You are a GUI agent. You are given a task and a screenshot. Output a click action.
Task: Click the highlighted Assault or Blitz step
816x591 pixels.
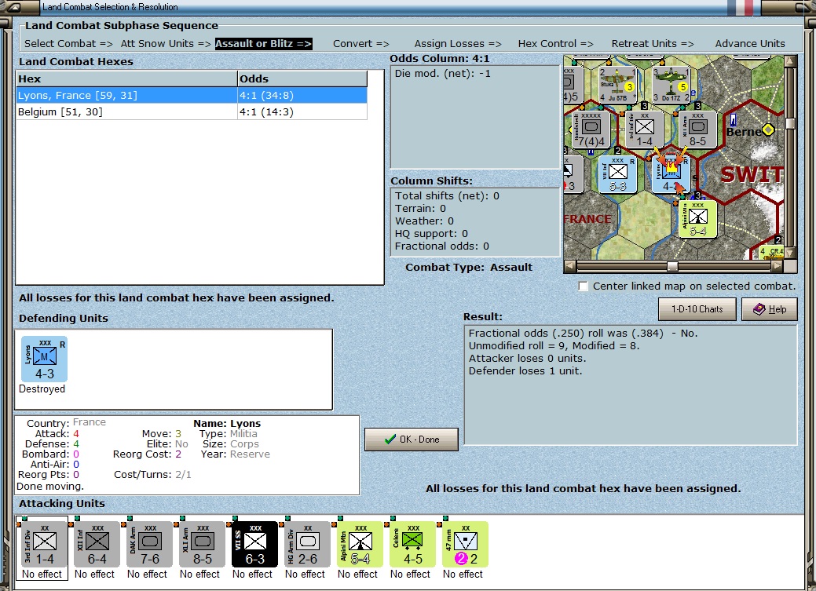pyautogui.click(x=263, y=44)
